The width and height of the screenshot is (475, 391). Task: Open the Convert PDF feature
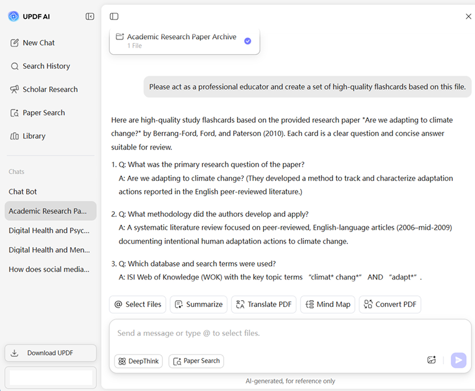coord(390,304)
